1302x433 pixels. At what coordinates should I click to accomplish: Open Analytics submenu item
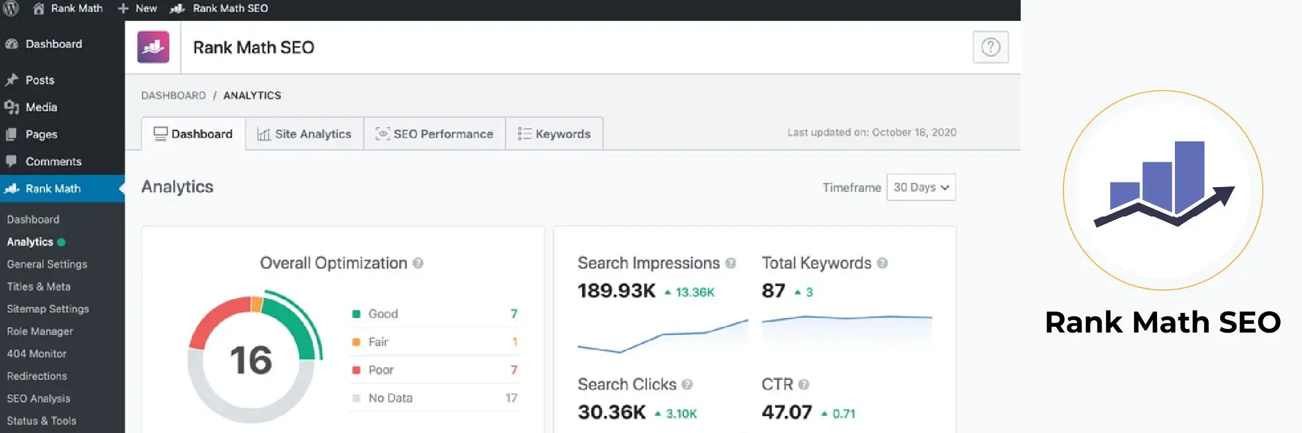(36, 242)
